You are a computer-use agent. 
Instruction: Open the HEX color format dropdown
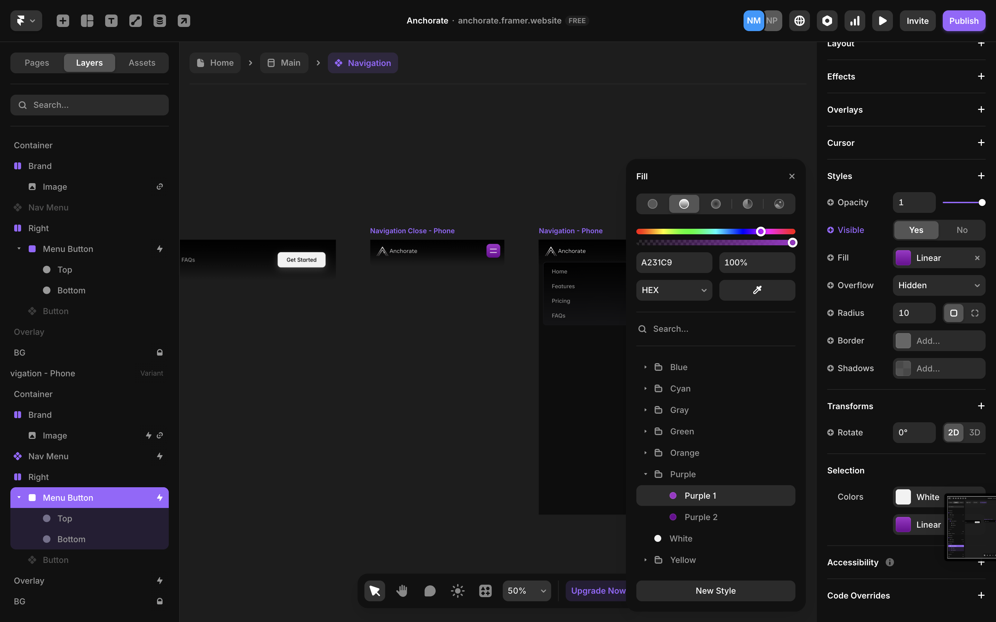[x=674, y=290]
